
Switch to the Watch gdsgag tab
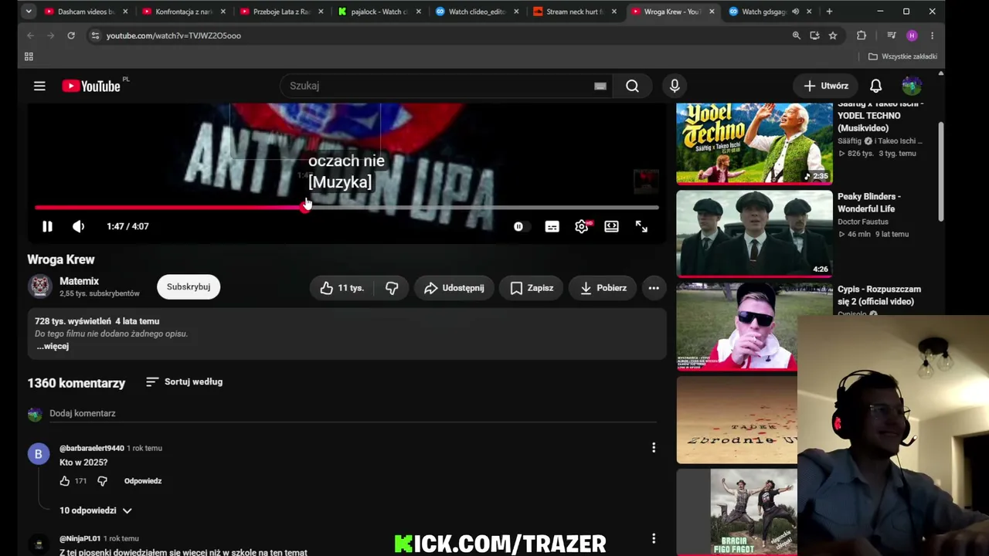(x=770, y=12)
